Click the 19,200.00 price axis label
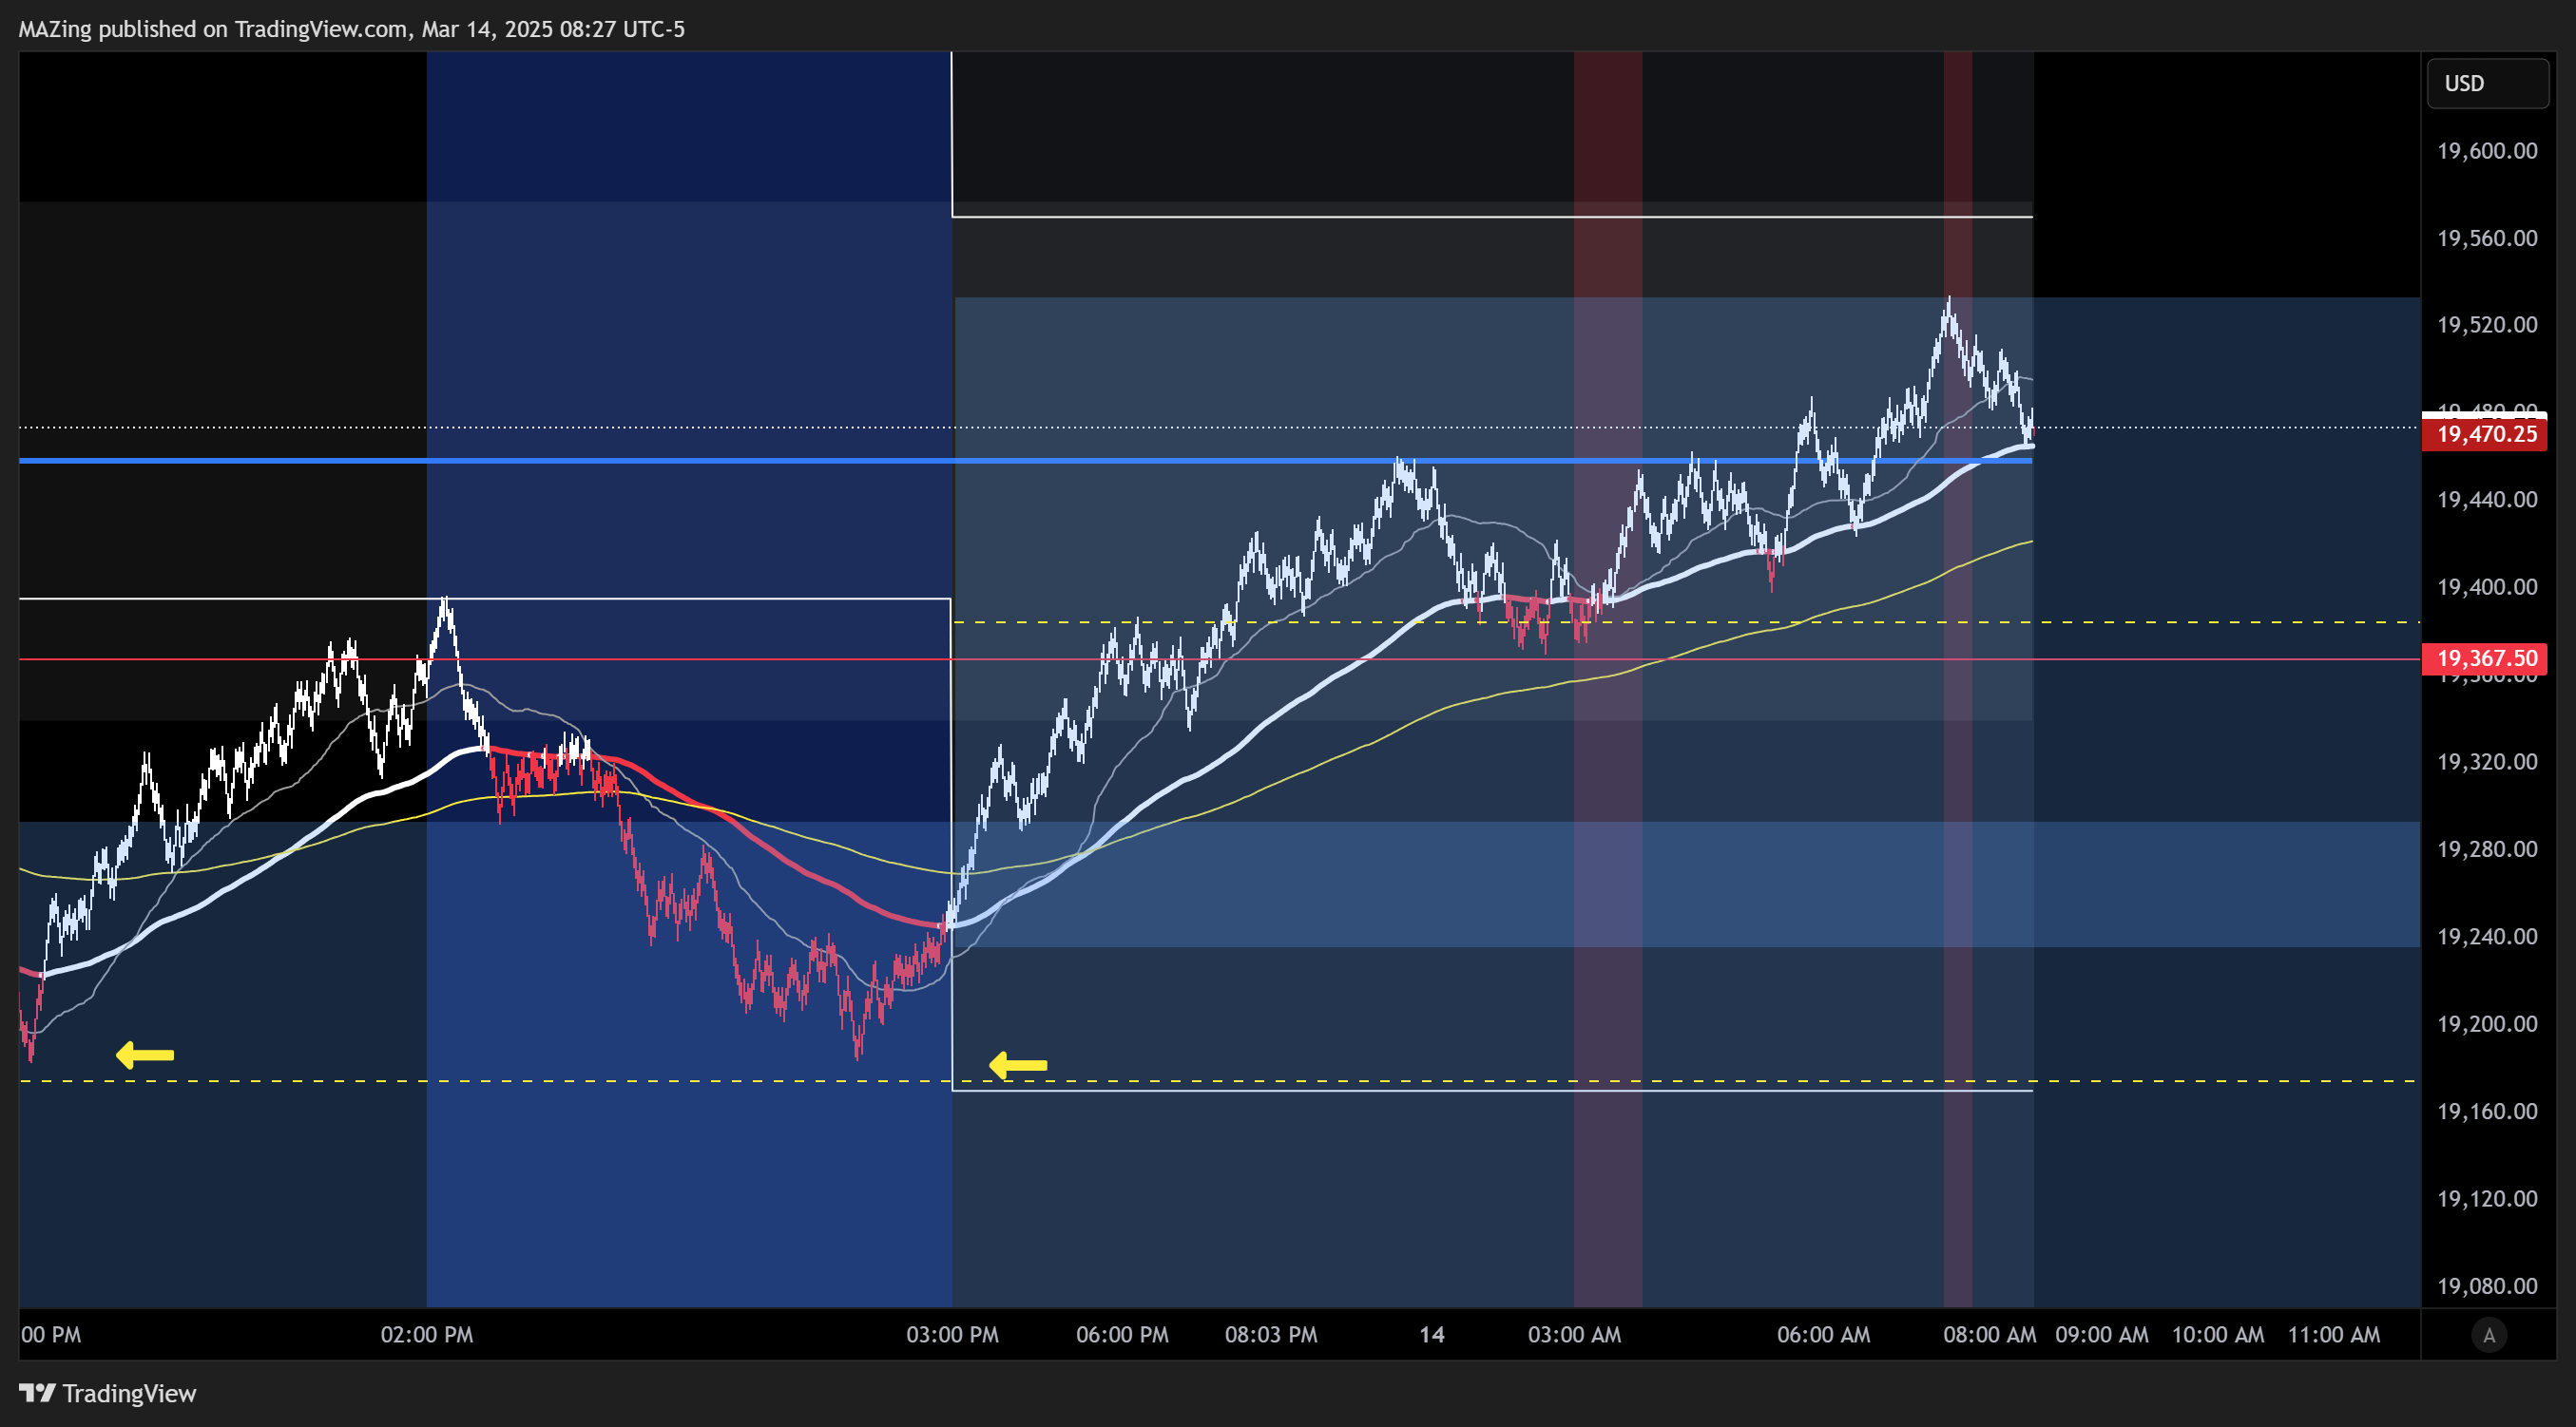Viewport: 2576px width, 1427px height. 2487,1024
